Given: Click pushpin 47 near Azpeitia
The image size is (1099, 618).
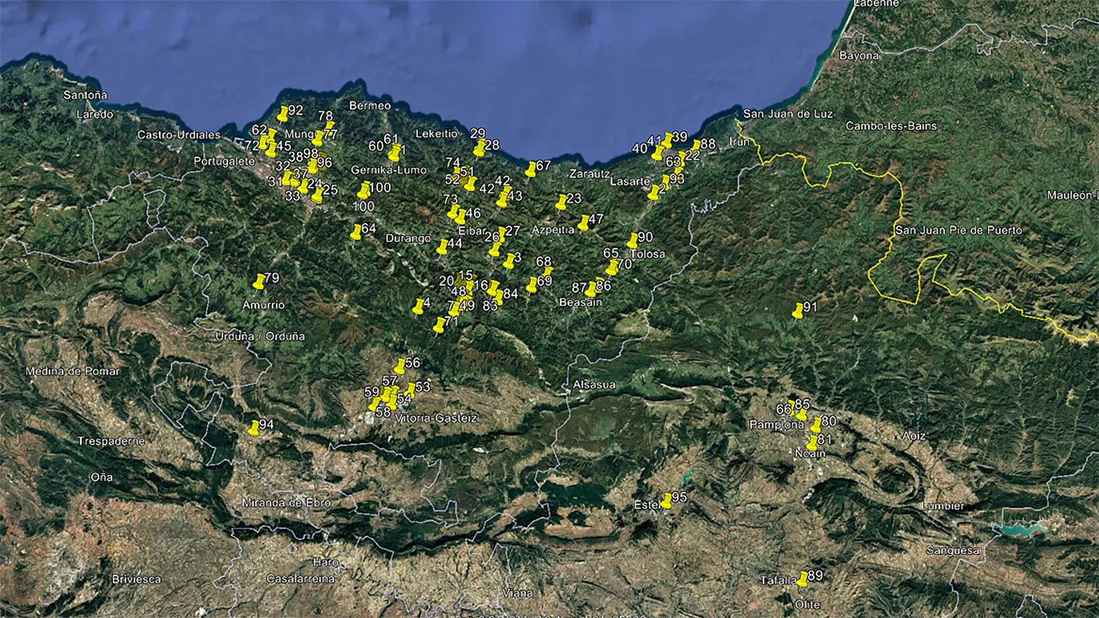Looking at the screenshot, I should 584,222.
